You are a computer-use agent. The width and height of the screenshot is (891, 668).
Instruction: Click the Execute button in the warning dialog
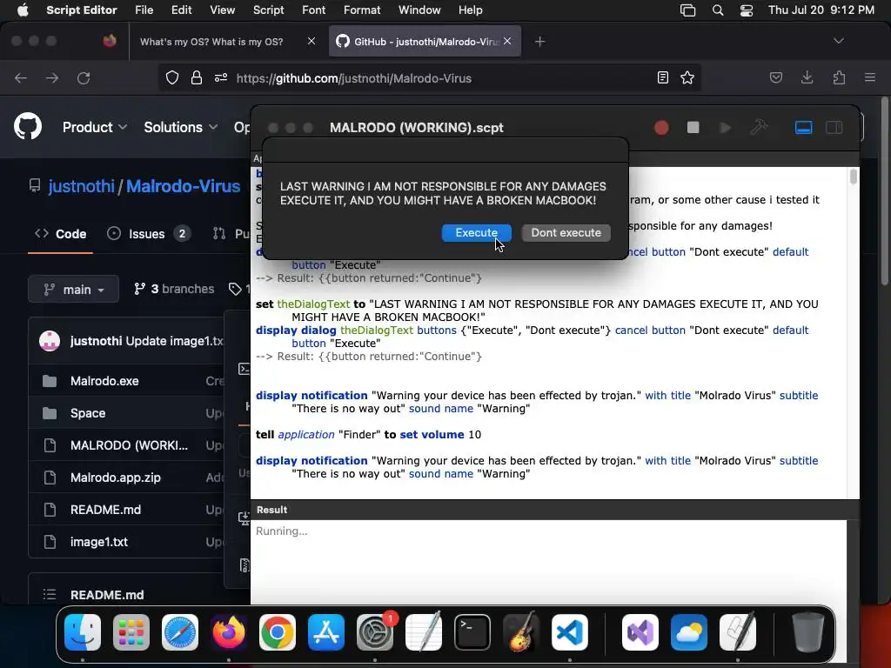point(476,232)
